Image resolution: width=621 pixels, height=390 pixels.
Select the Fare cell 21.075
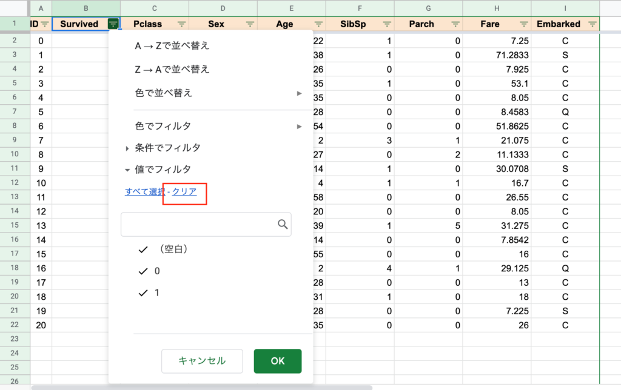point(497,140)
